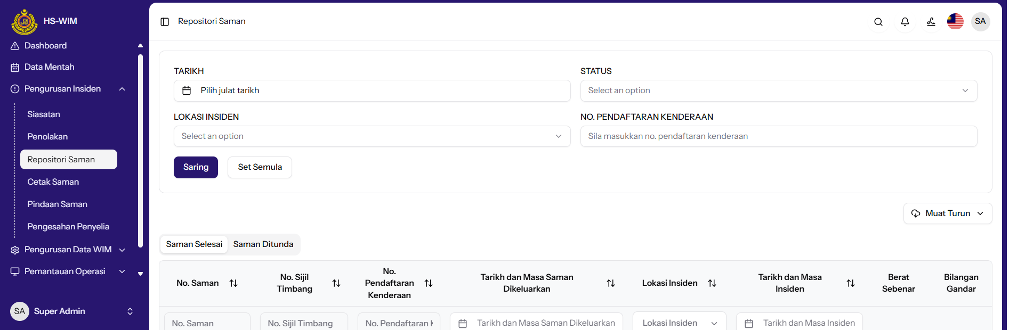Image resolution: width=1009 pixels, height=330 pixels.
Task: Click the Set Semula reset button
Action: [x=260, y=167]
